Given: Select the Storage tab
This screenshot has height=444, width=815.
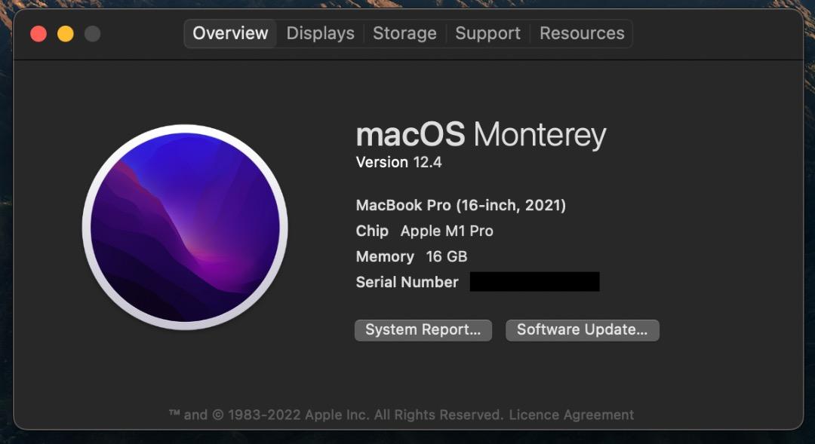Looking at the screenshot, I should (x=404, y=33).
